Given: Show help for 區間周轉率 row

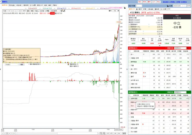Looking at the screenshot, I should click(x=143, y=34).
